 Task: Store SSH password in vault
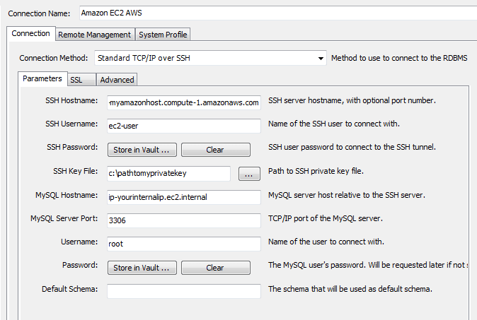[x=142, y=150]
